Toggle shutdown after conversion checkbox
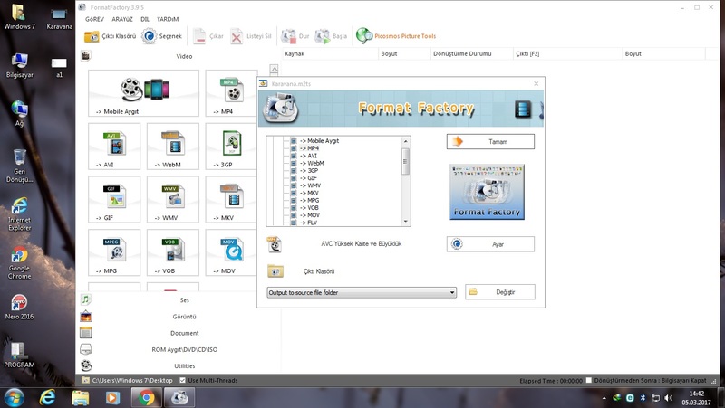Viewport: 725px width, 408px height. tap(588, 380)
